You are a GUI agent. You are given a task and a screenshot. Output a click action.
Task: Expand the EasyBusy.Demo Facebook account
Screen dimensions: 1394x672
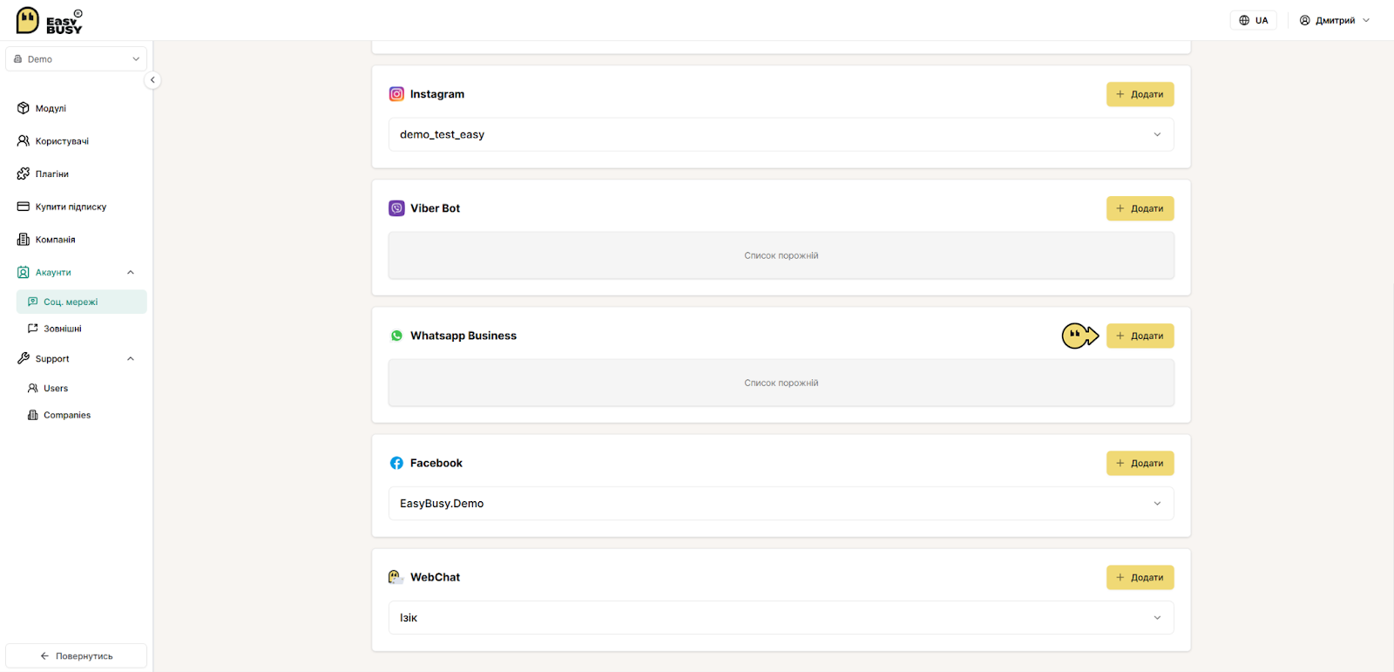point(781,503)
